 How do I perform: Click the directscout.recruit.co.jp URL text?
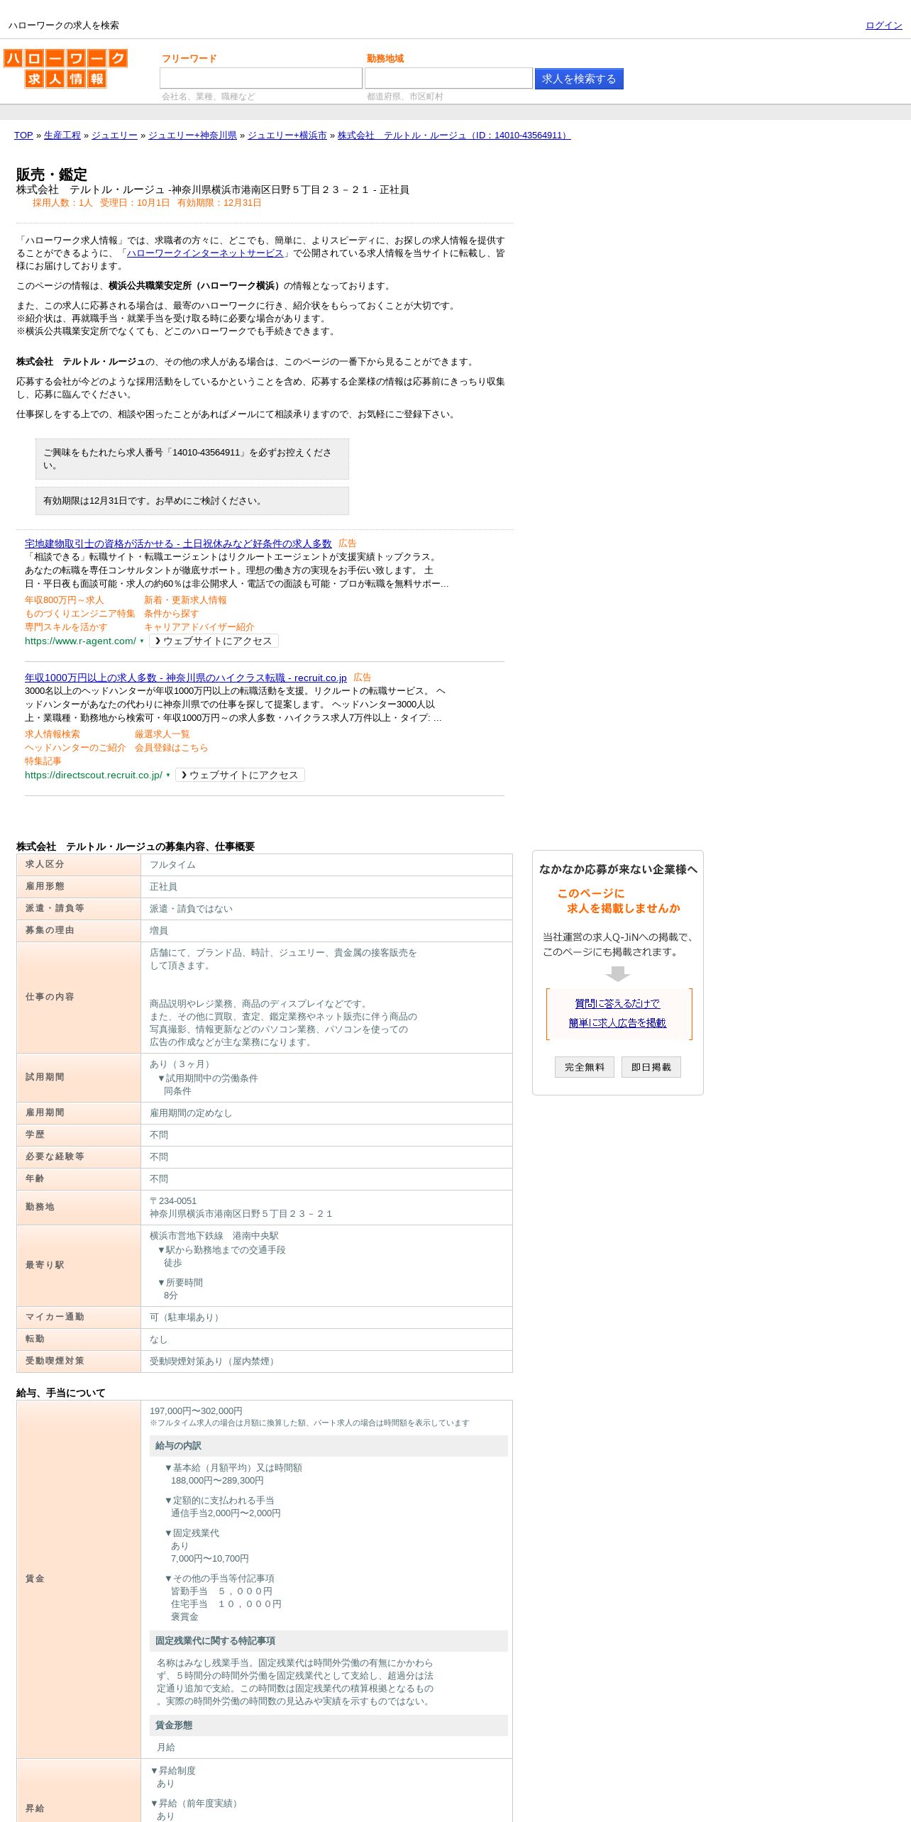coord(94,775)
